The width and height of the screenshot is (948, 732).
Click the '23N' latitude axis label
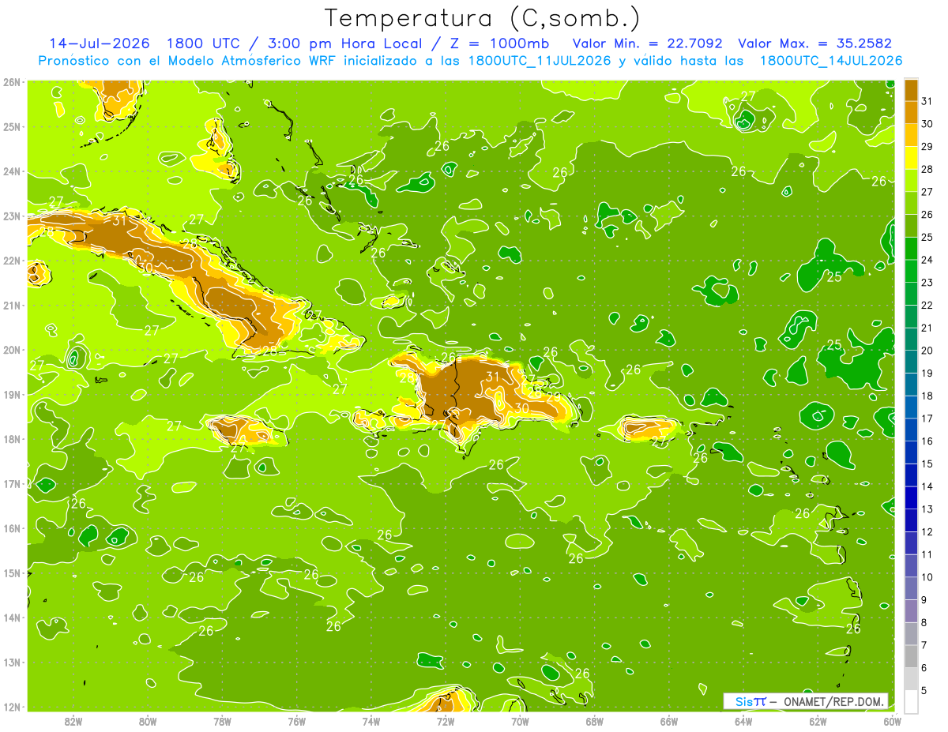11,216
